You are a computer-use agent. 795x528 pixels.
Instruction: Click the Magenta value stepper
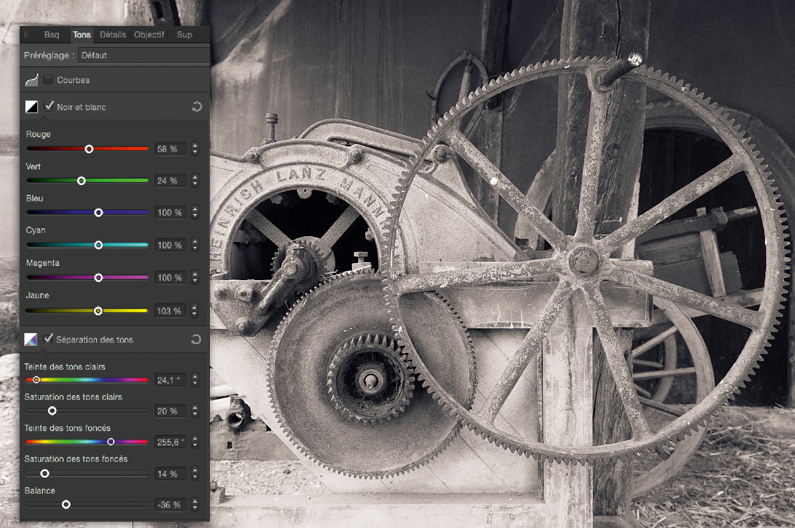[195, 278]
